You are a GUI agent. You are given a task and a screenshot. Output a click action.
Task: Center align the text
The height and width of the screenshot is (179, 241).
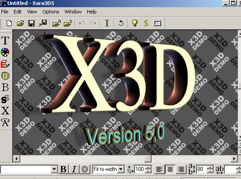(x=170, y=169)
